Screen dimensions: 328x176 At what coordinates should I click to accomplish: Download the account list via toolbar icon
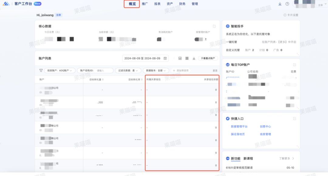click(194, 58)
